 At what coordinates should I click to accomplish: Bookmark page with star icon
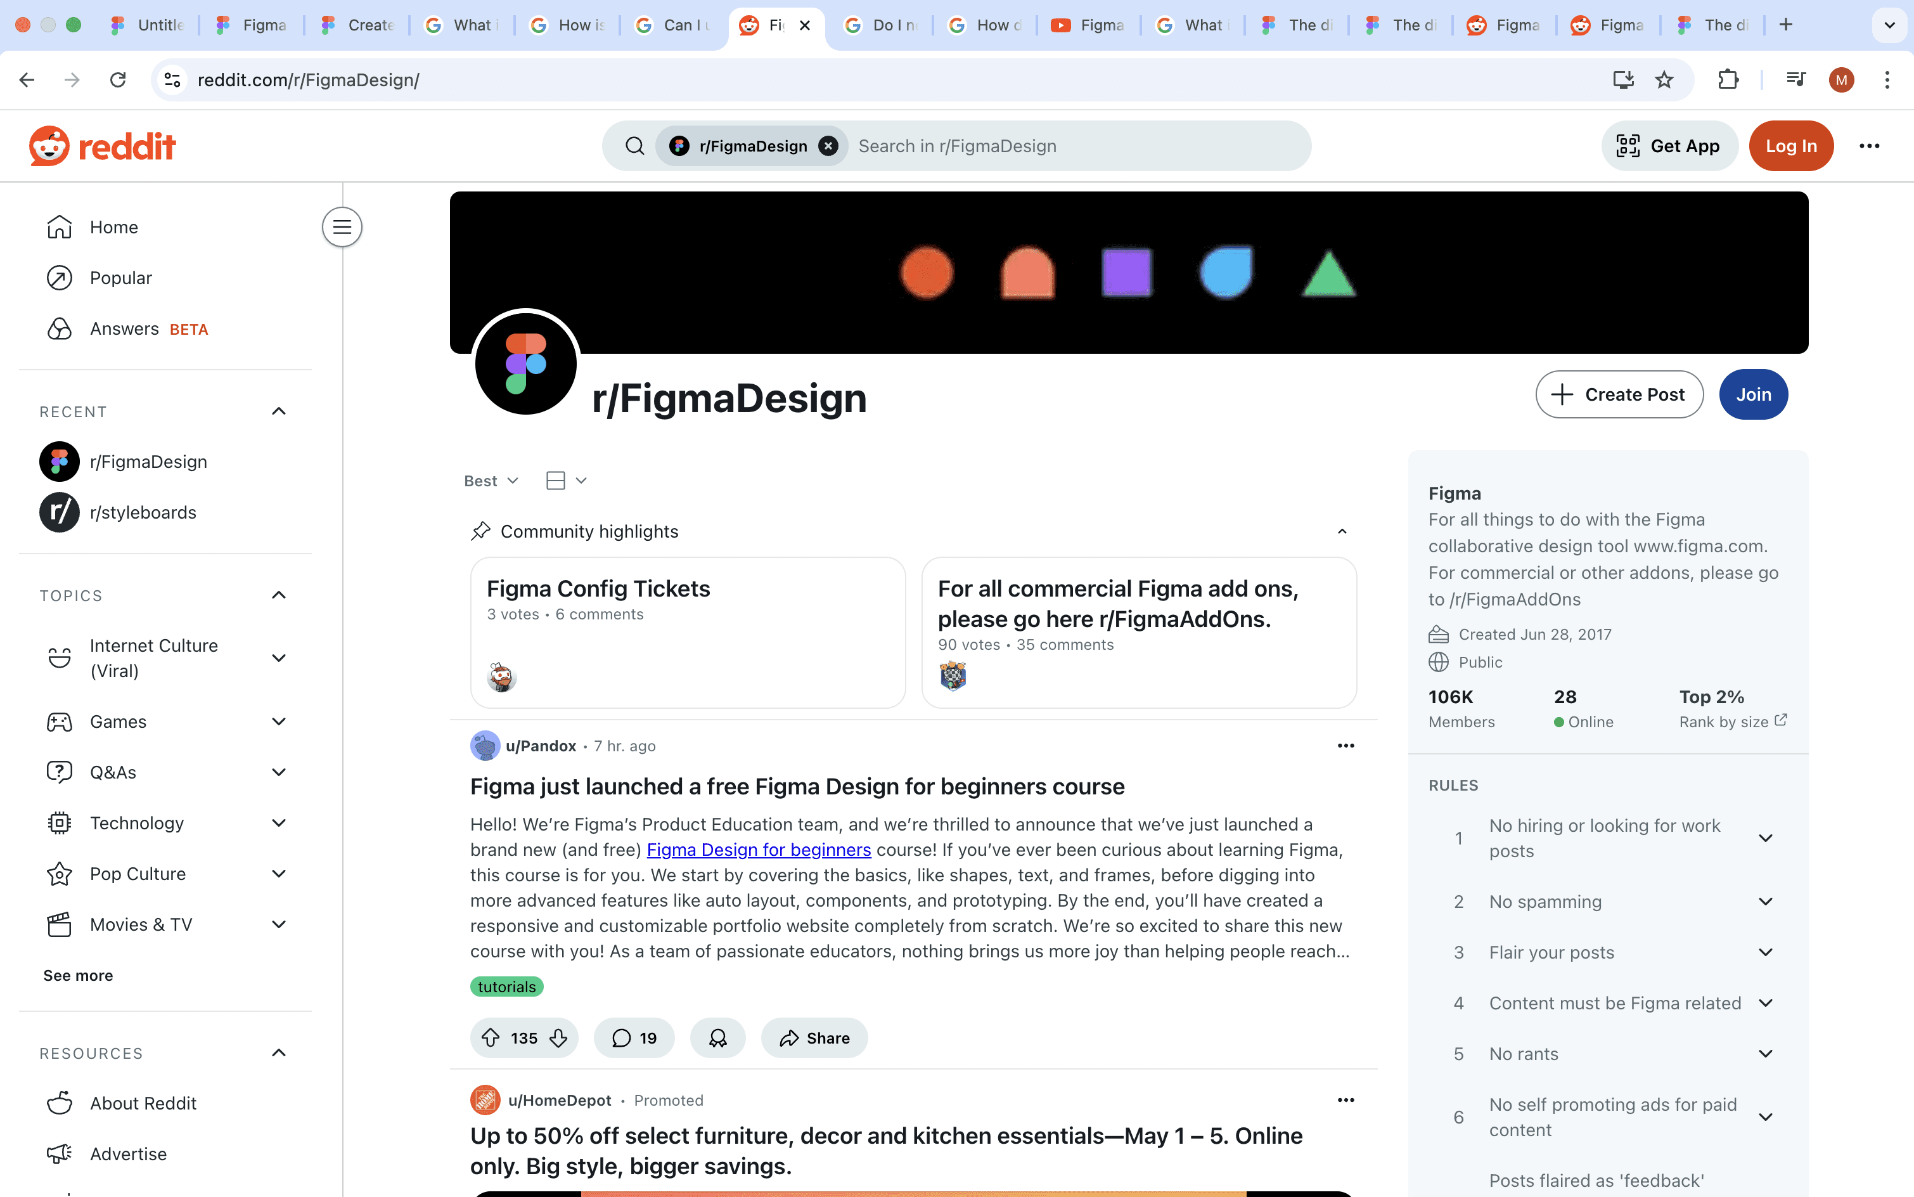(x=1664, y=80)
